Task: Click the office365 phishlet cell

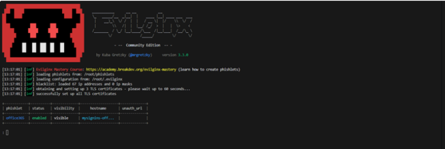Action: (15, 118)
